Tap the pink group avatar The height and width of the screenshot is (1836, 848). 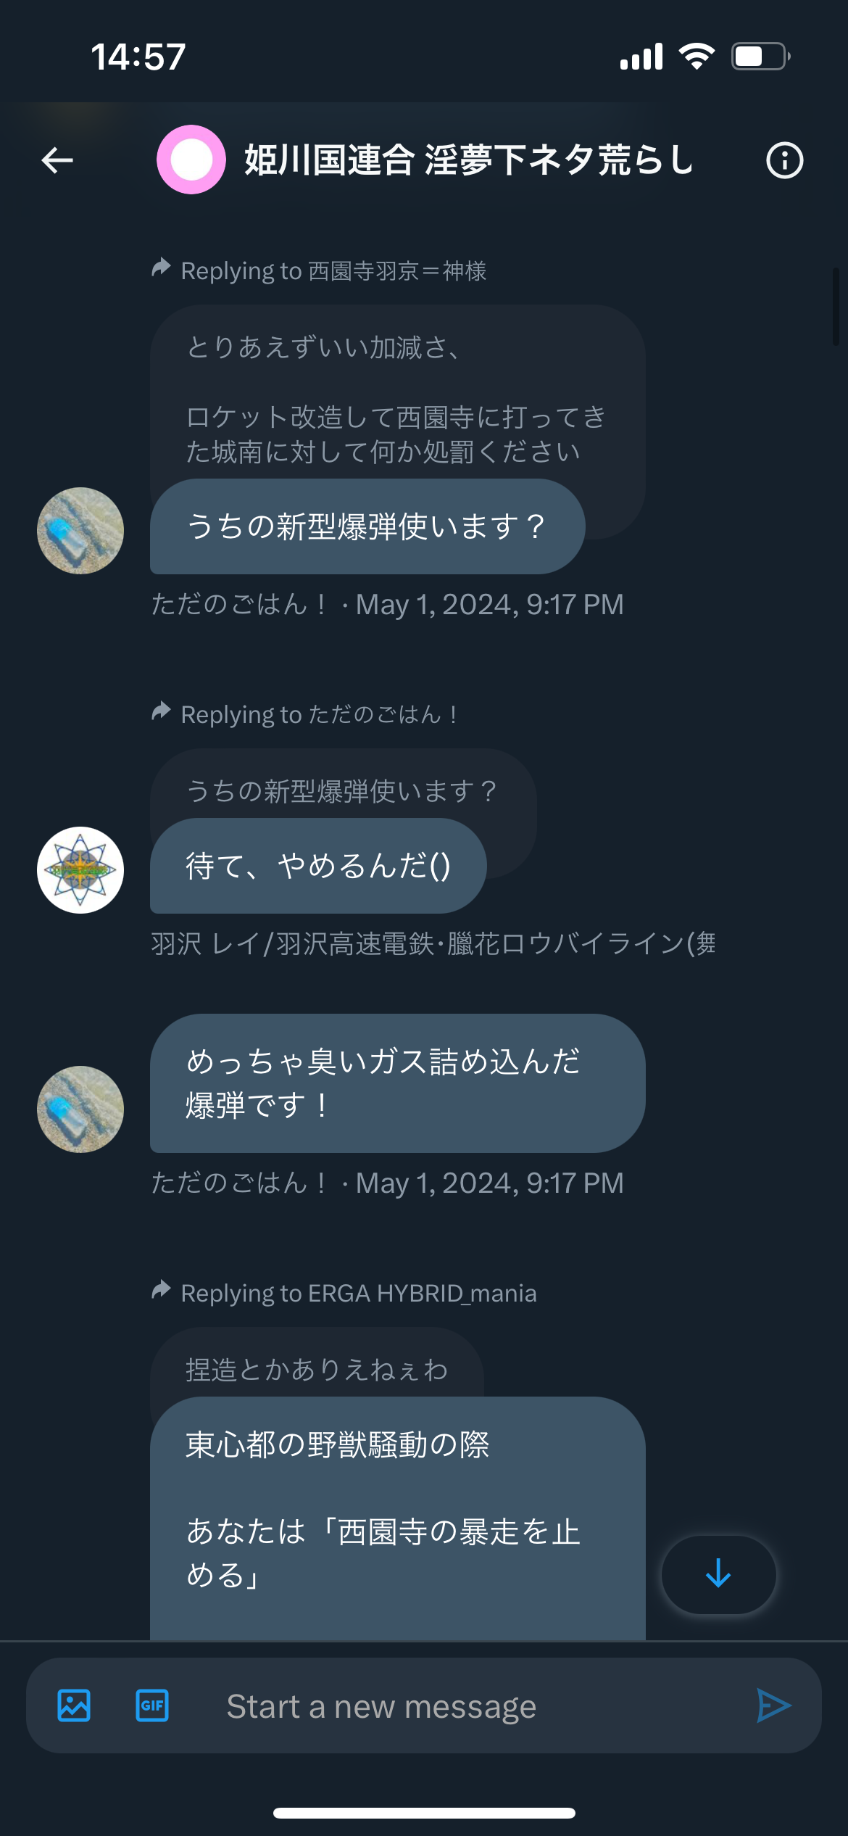[x=191, y=160]
